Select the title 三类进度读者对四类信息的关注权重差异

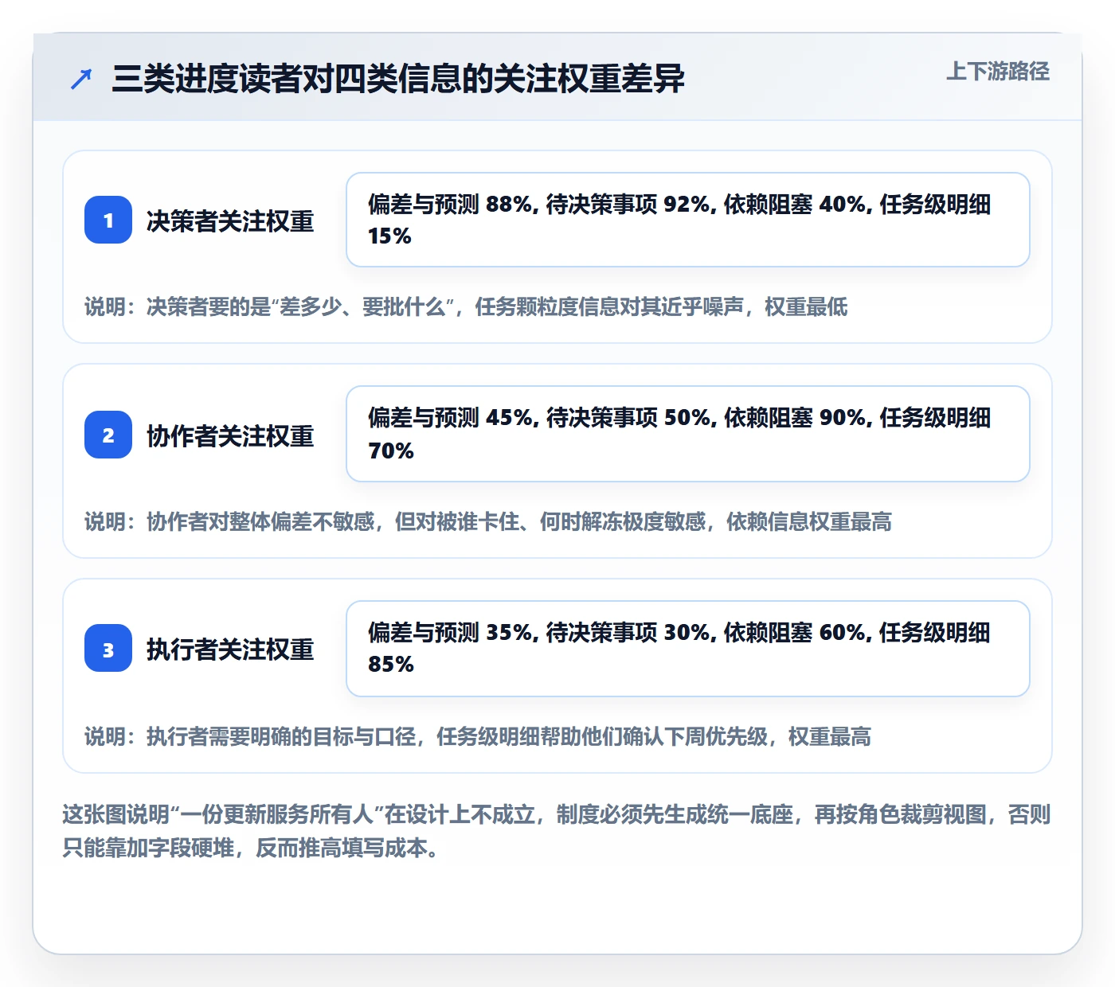(398, 79)
